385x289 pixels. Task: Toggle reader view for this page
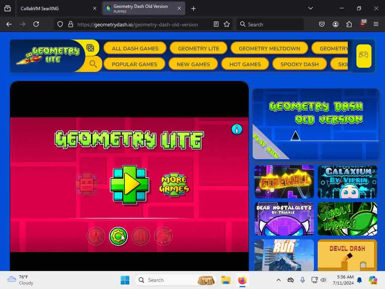point(216,24)
